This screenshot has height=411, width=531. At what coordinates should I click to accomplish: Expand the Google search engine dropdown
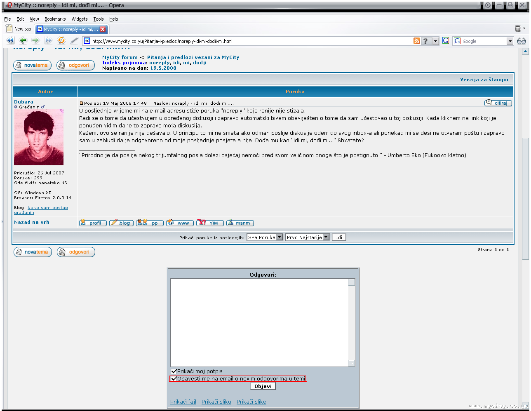(510, 41)
